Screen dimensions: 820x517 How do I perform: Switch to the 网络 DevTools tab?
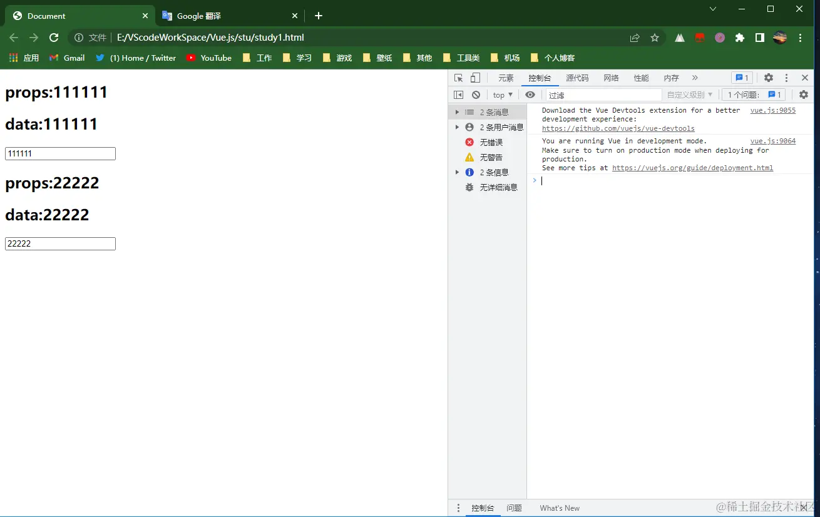click(x=610, y=78)
